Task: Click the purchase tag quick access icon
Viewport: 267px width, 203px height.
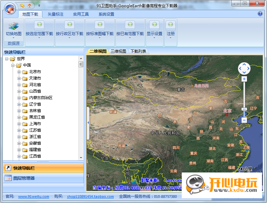Action: click(x=21, y=6)
